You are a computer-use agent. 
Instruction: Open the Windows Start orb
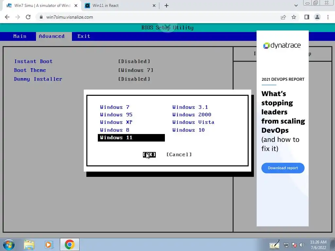[9, 244]
